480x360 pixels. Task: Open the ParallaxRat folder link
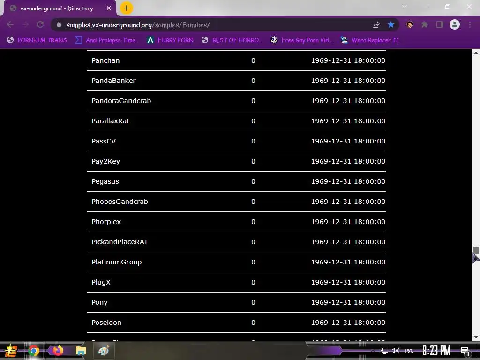tap(111, 121)
